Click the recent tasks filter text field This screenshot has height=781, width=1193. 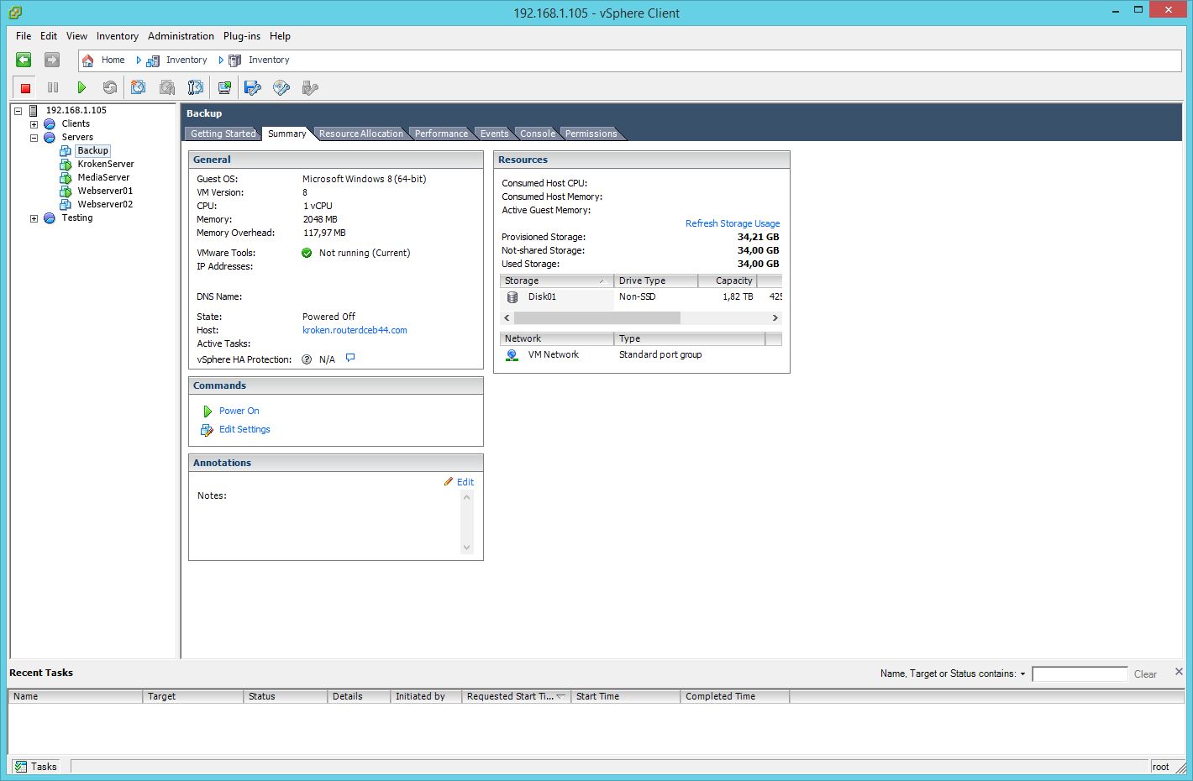[1079, 674]
